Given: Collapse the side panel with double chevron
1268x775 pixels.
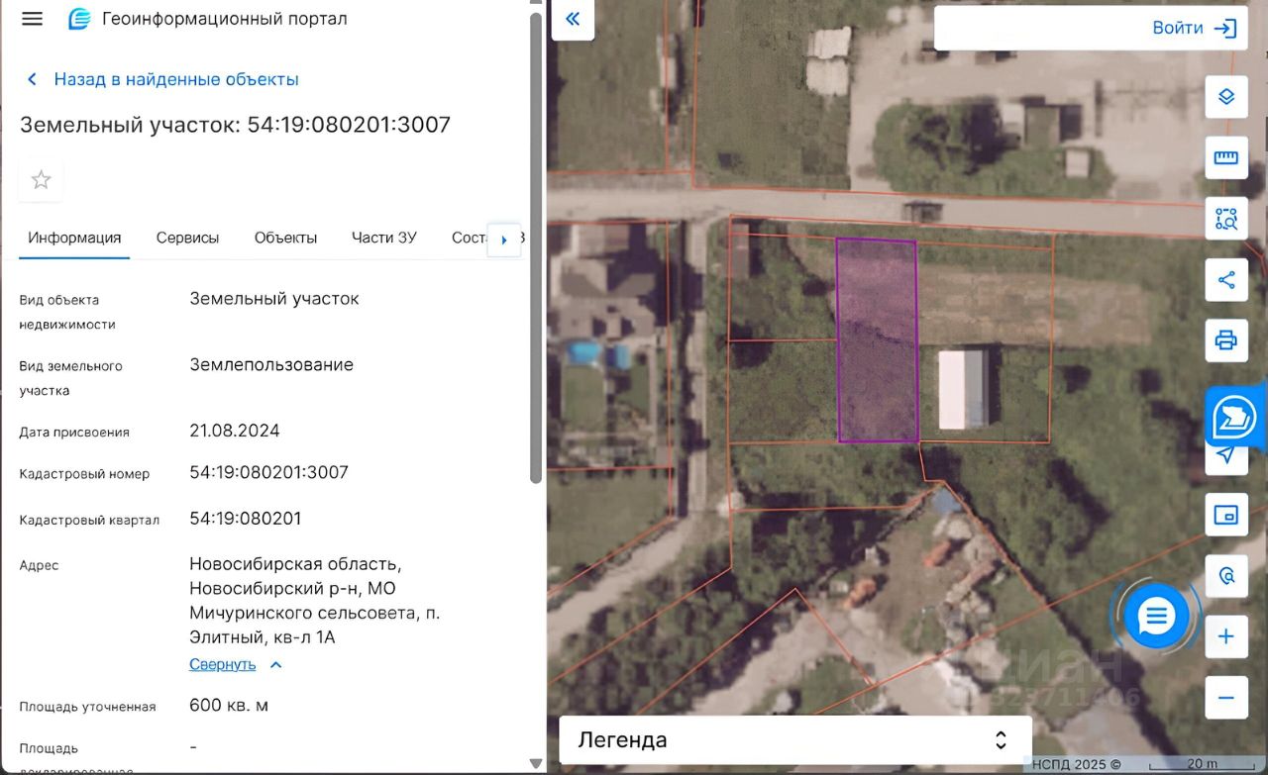Looking at the screenshot, I should click(x=573, y=19).
